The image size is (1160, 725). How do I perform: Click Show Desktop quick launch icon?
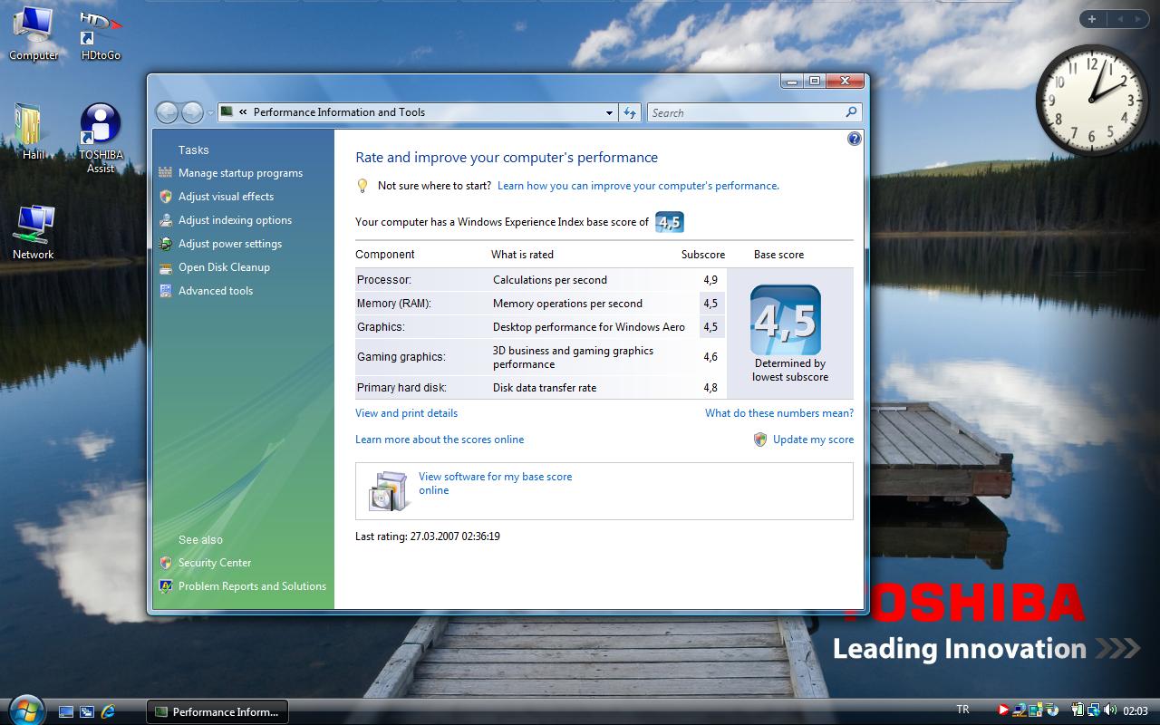65,711
